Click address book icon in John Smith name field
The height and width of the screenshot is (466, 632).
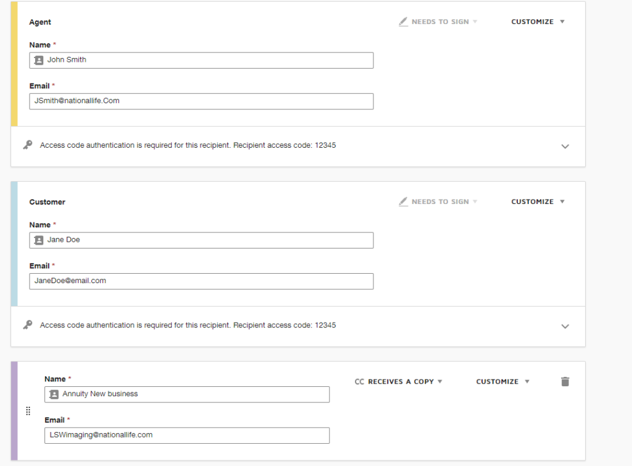(39, 60)
